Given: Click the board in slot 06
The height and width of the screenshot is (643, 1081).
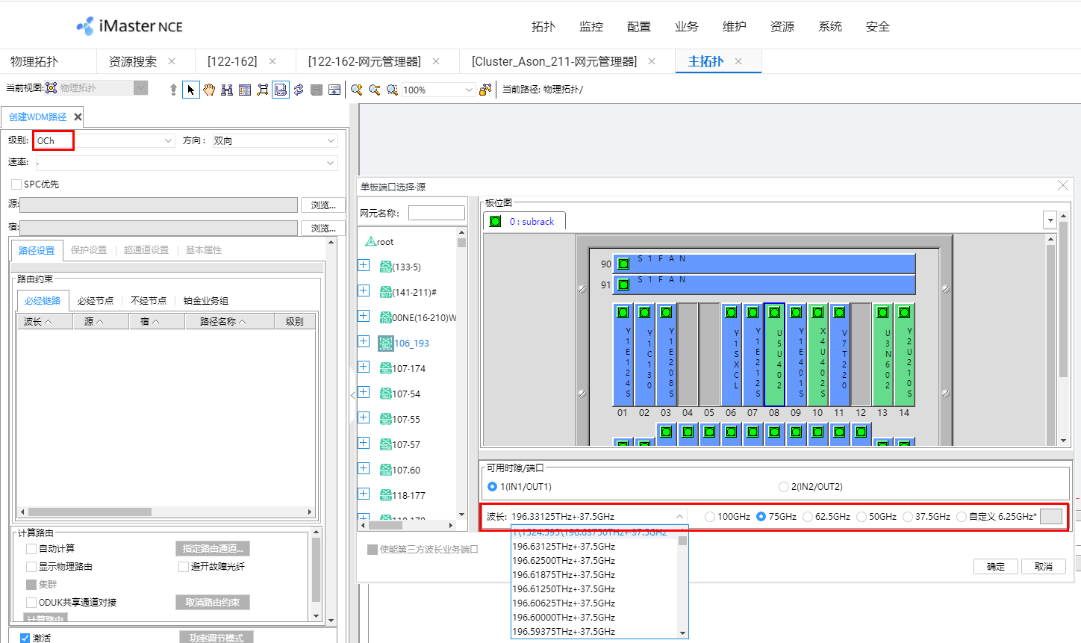Looking at the screenshot, I should pyautogui.click(x=731, y=354).
